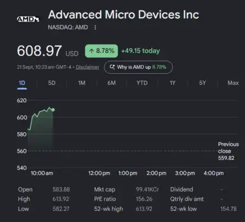Switch to the 5Y chart range

click(203, 83)
